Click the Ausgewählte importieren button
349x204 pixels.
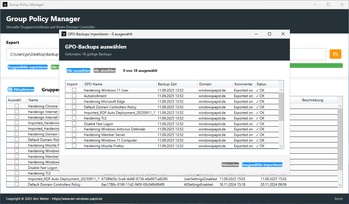click(262, 165)
